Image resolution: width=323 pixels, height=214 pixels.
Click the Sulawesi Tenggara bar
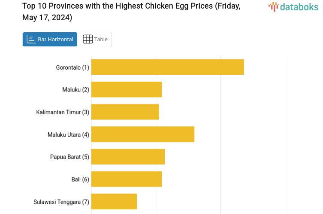coord(114,201)
